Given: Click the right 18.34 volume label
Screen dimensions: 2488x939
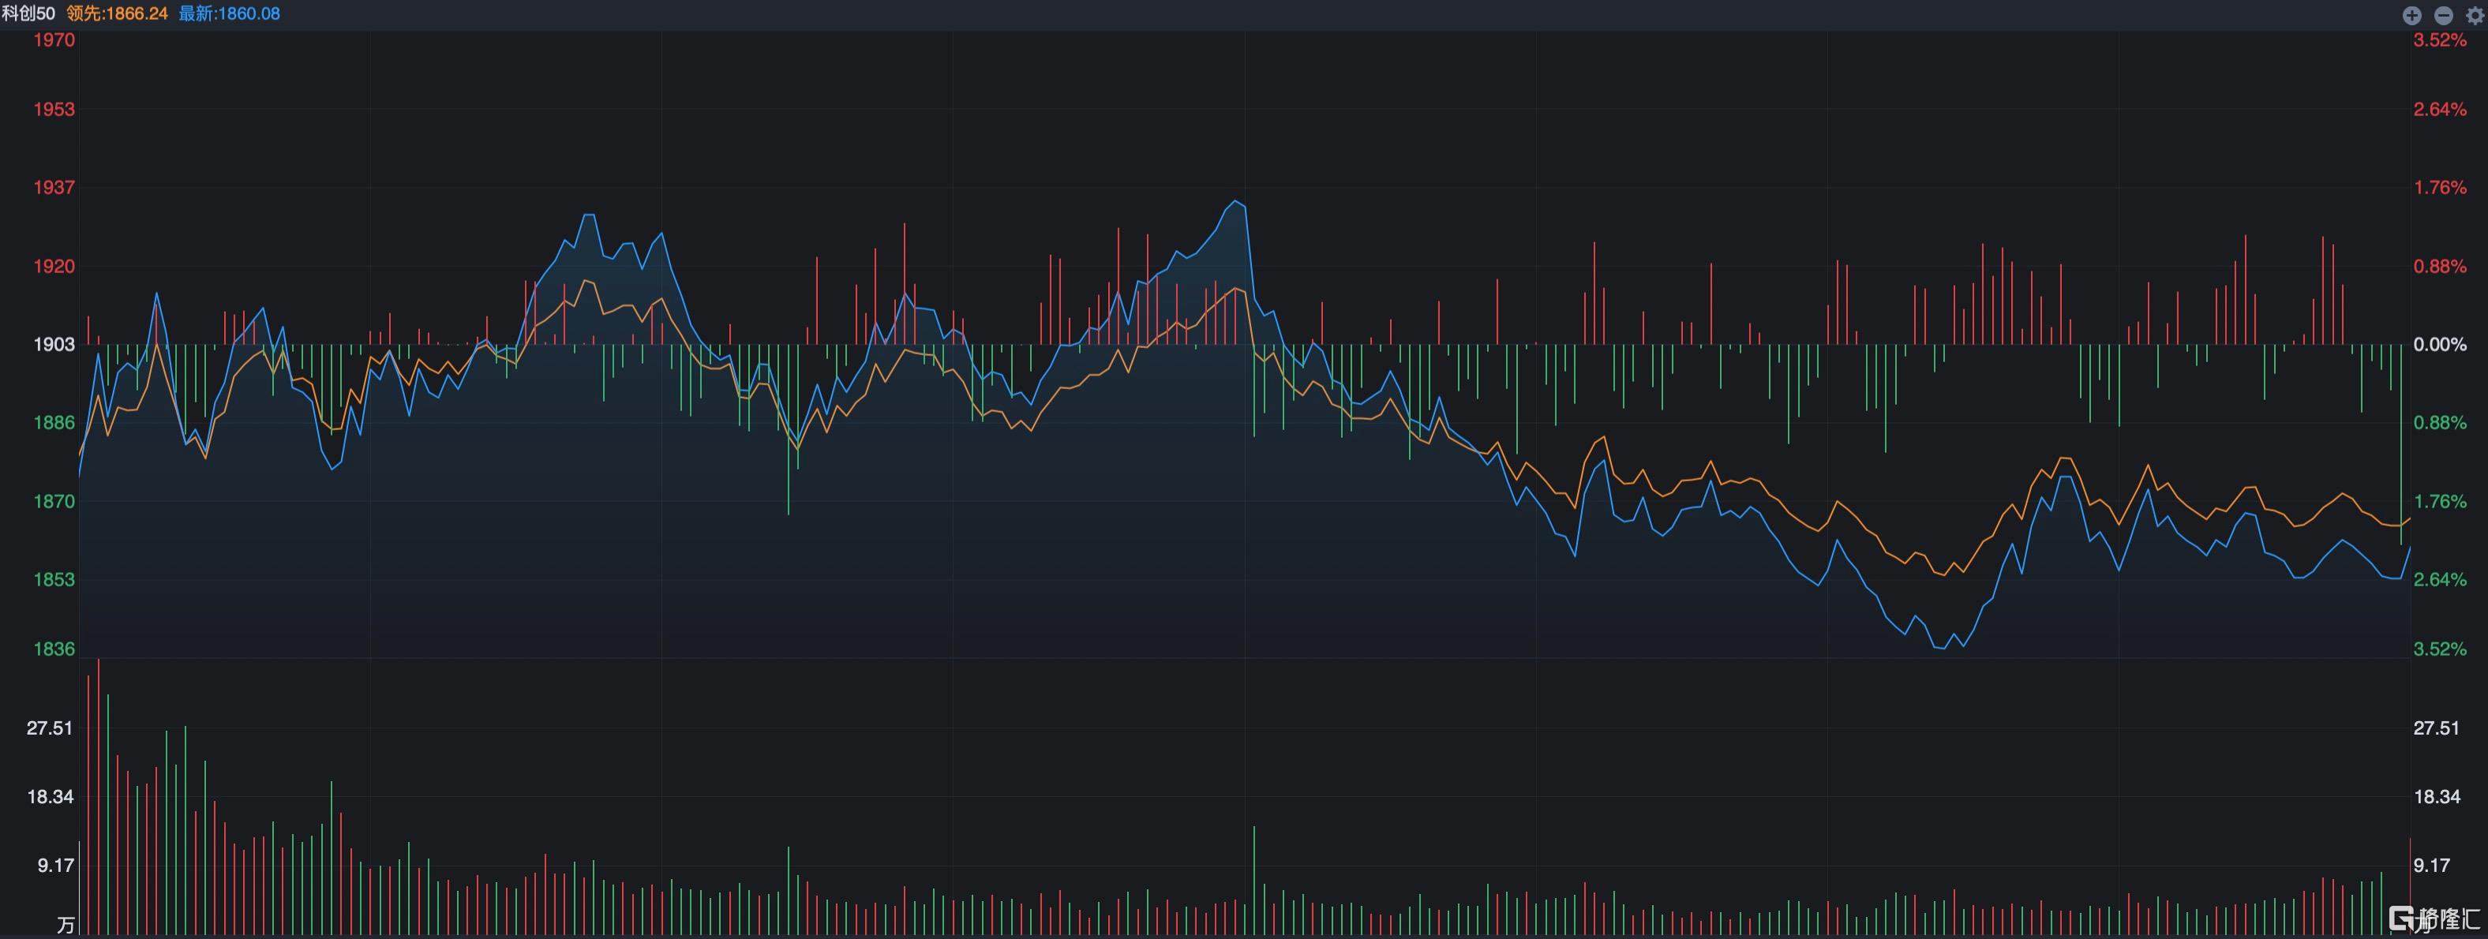Looking at the screenshot, I should (2437, 796).
